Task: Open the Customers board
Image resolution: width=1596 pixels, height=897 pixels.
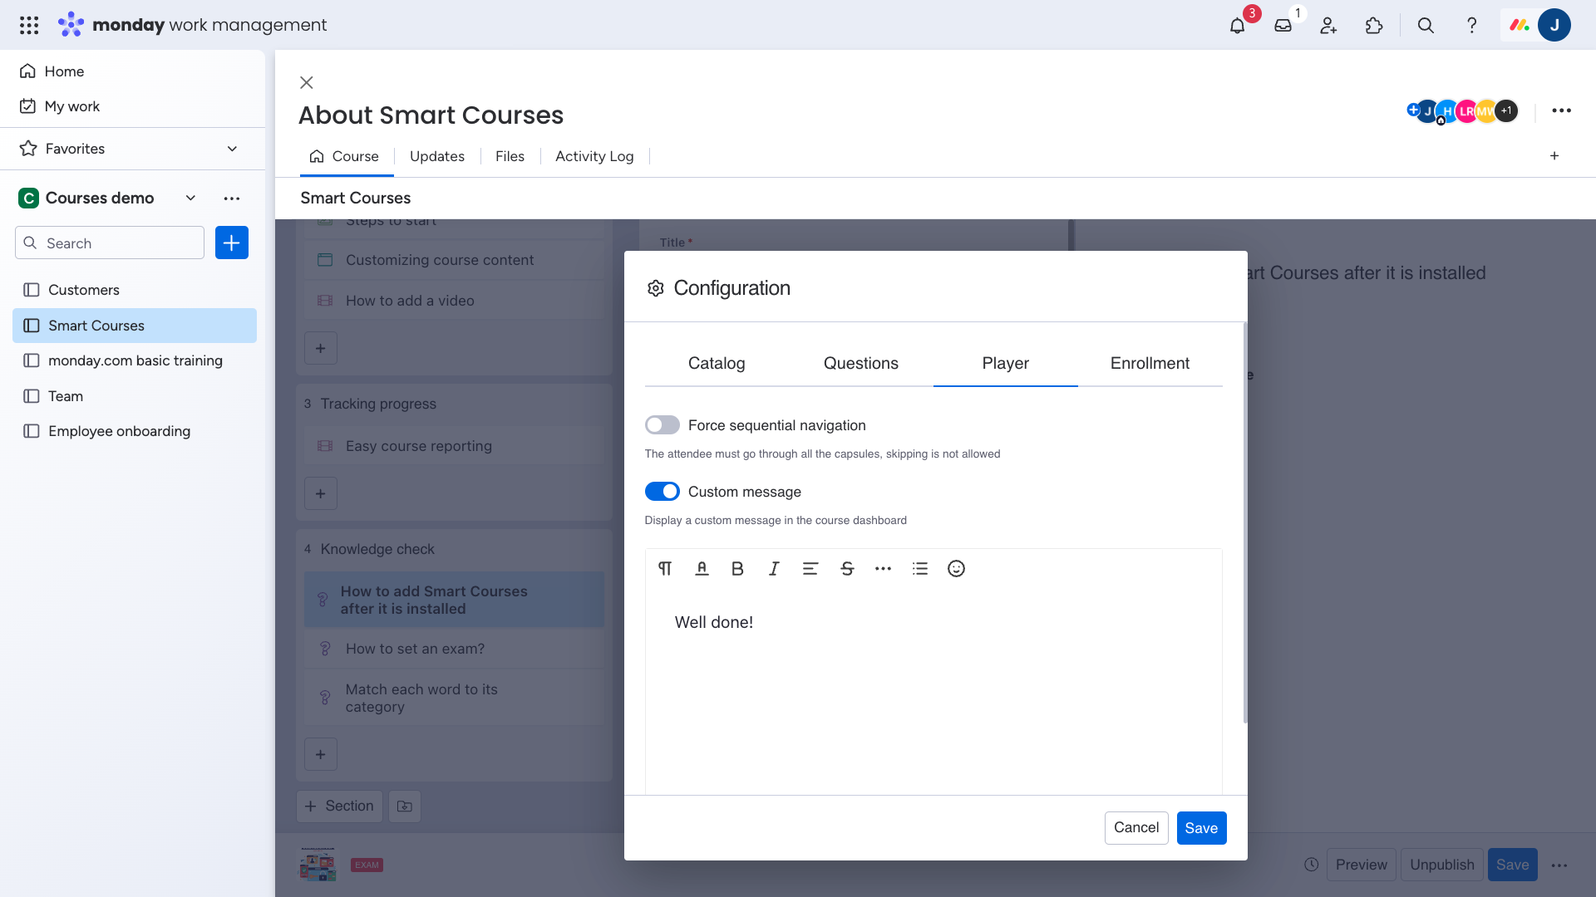Action: coord(135,290)
